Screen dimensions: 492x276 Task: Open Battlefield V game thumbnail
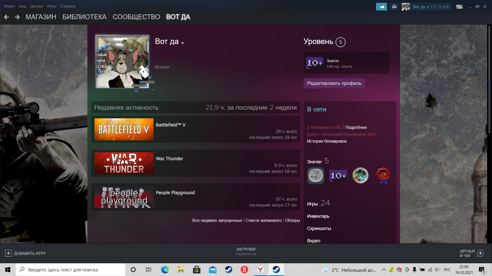pos(124,129)
